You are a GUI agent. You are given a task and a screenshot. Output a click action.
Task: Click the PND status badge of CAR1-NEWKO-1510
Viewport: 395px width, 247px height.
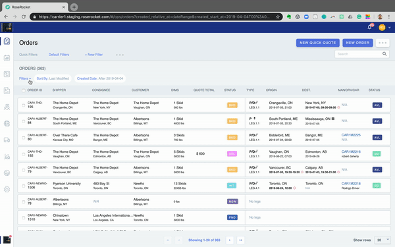click(232, 217)
